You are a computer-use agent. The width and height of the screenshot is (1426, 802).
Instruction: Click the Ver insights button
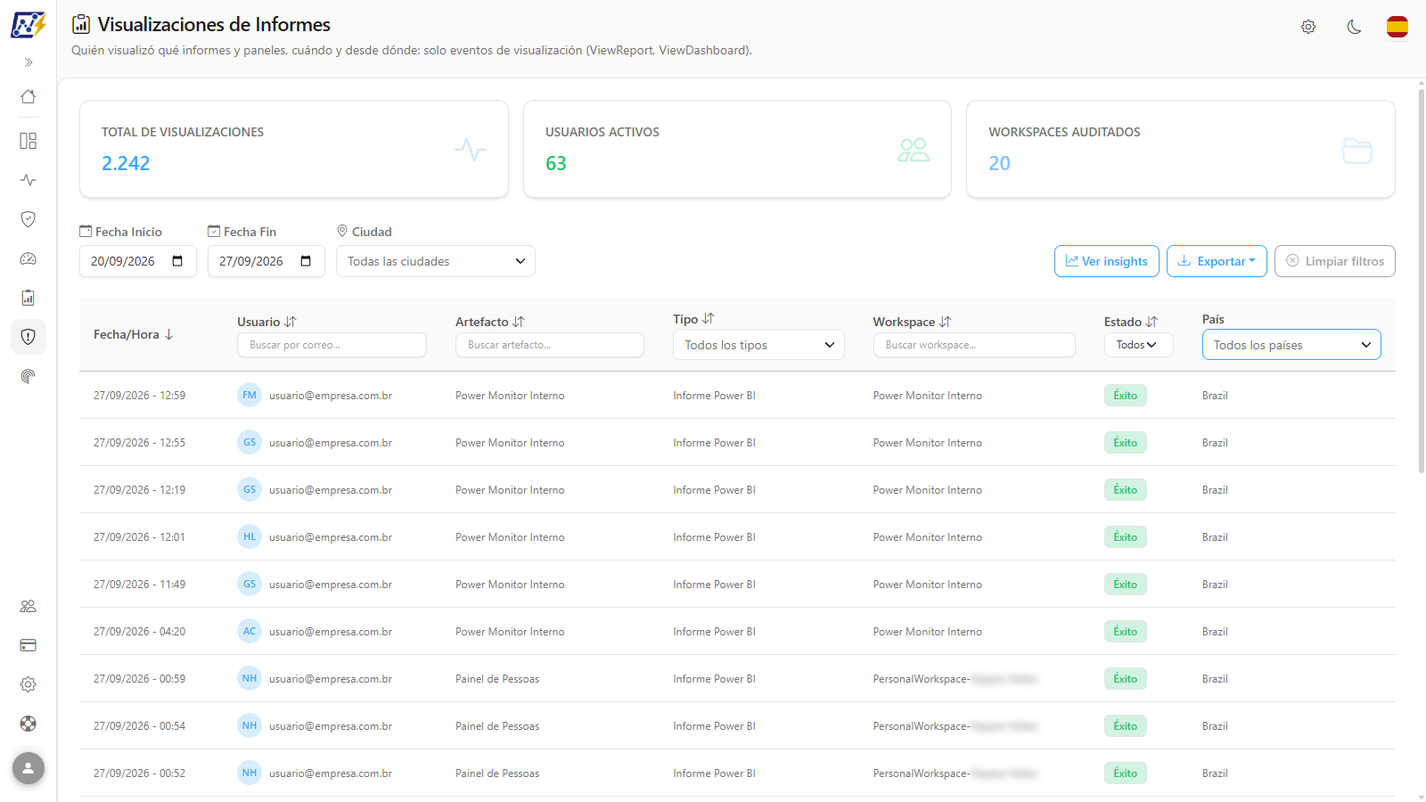[1107, 261]
